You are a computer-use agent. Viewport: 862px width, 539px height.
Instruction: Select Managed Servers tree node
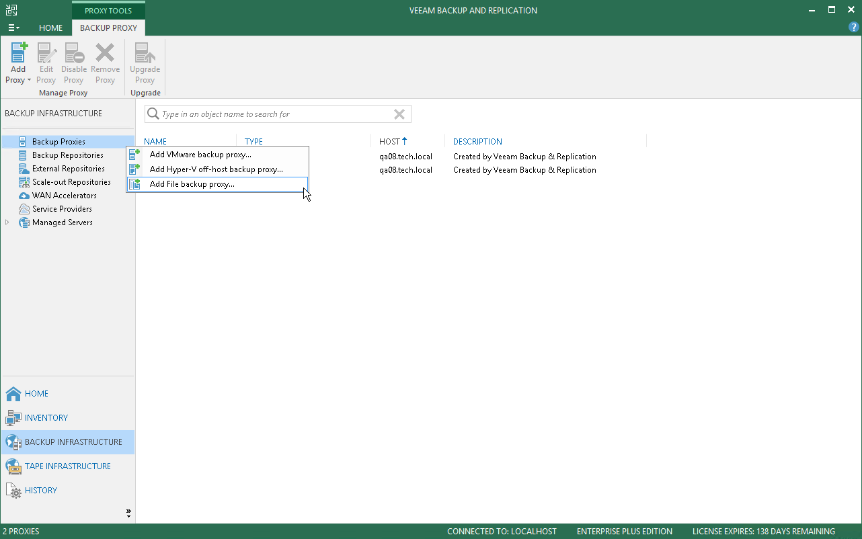coord(63,222)
